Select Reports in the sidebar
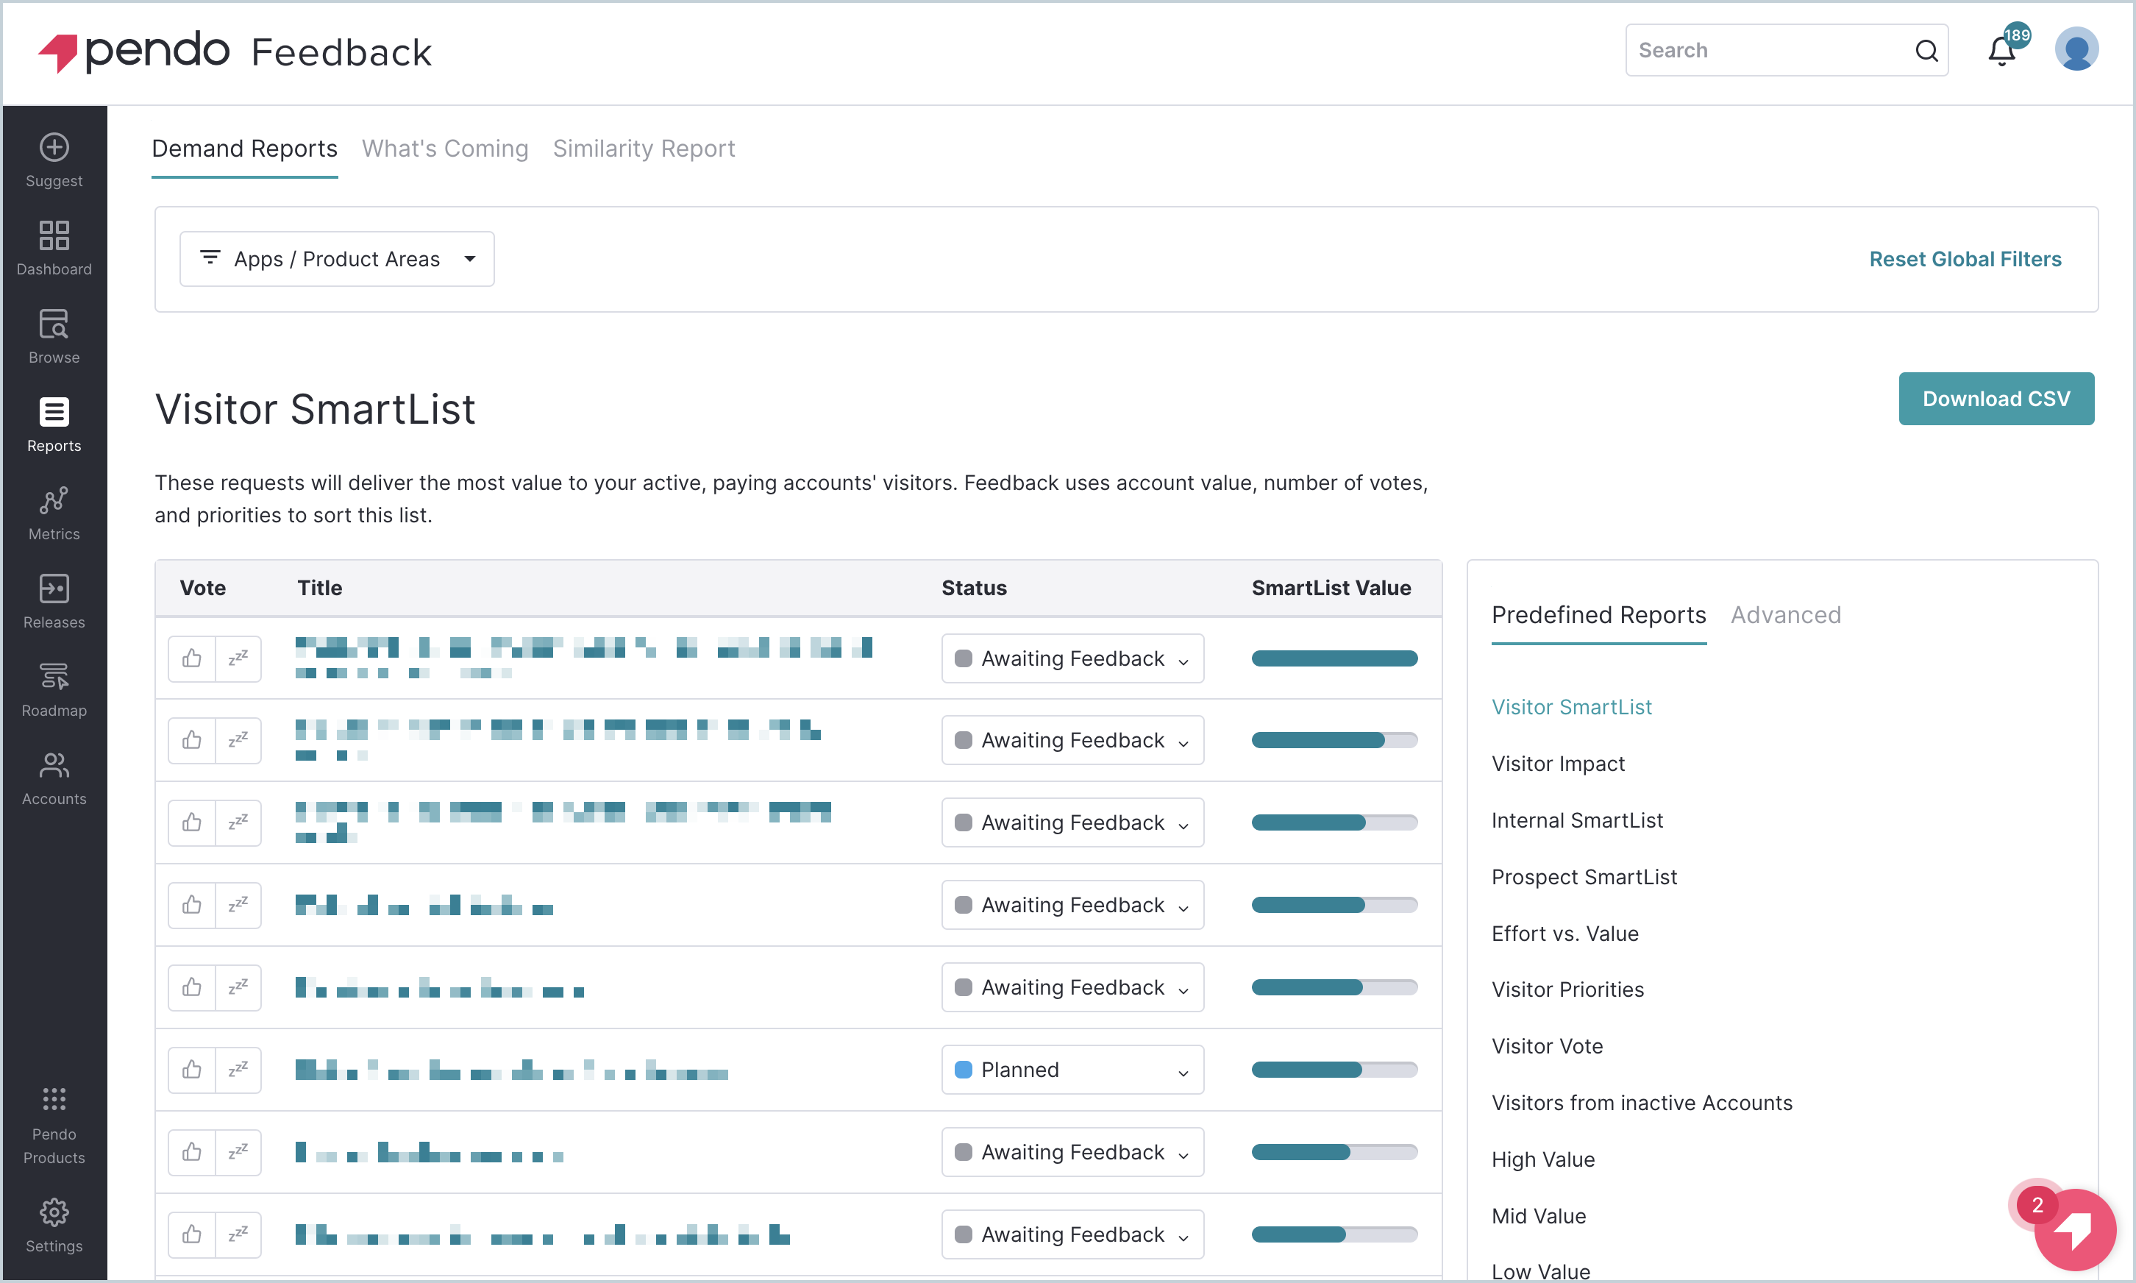2136x1283 pixels. 54,425
